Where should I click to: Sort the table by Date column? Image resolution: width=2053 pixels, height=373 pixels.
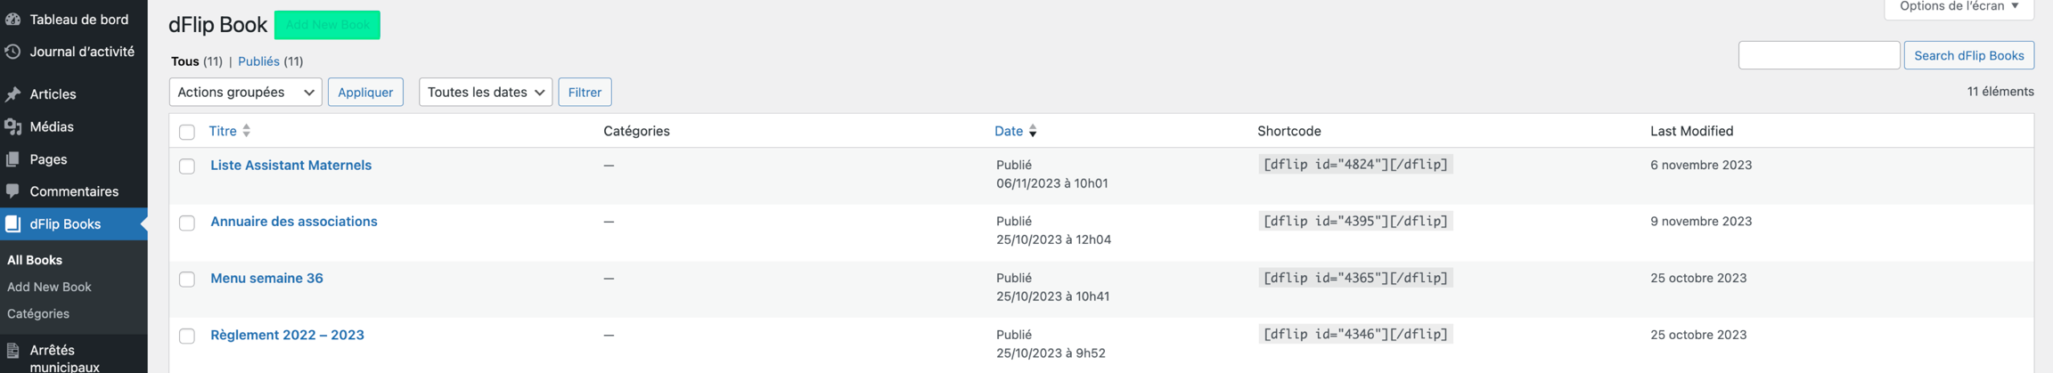point(1009,131)
